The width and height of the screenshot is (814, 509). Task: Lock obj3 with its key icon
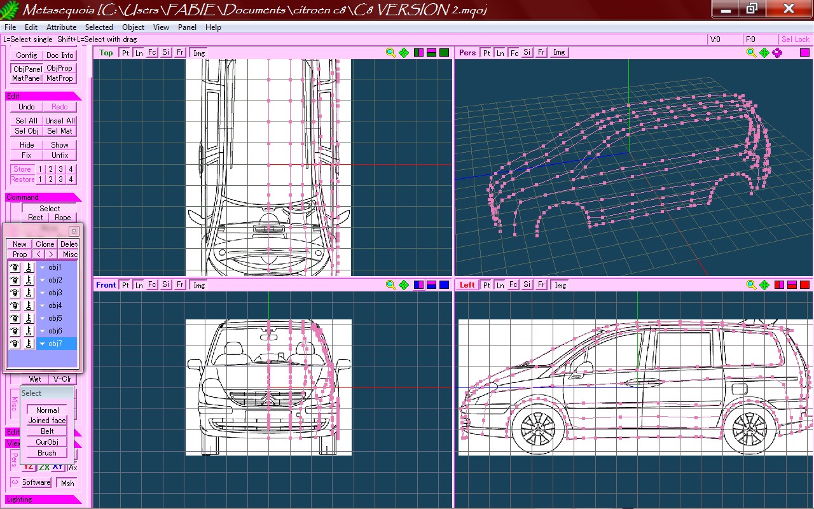[29, 293]
